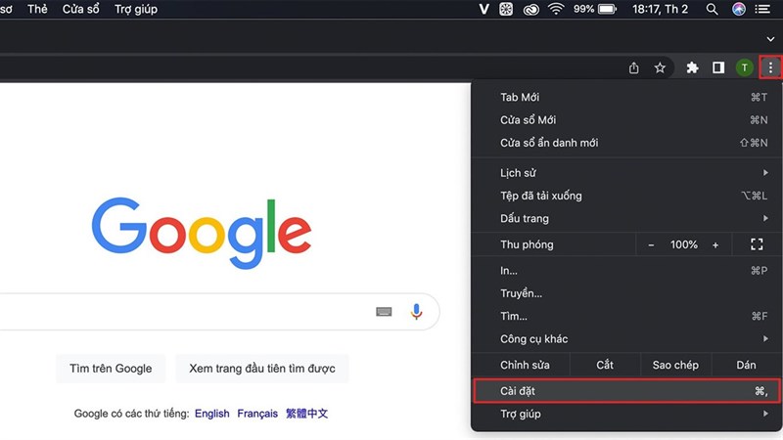Open the side panel icon in toolbar
Screen dimensions: 783x440
click(x=718, y=67)
